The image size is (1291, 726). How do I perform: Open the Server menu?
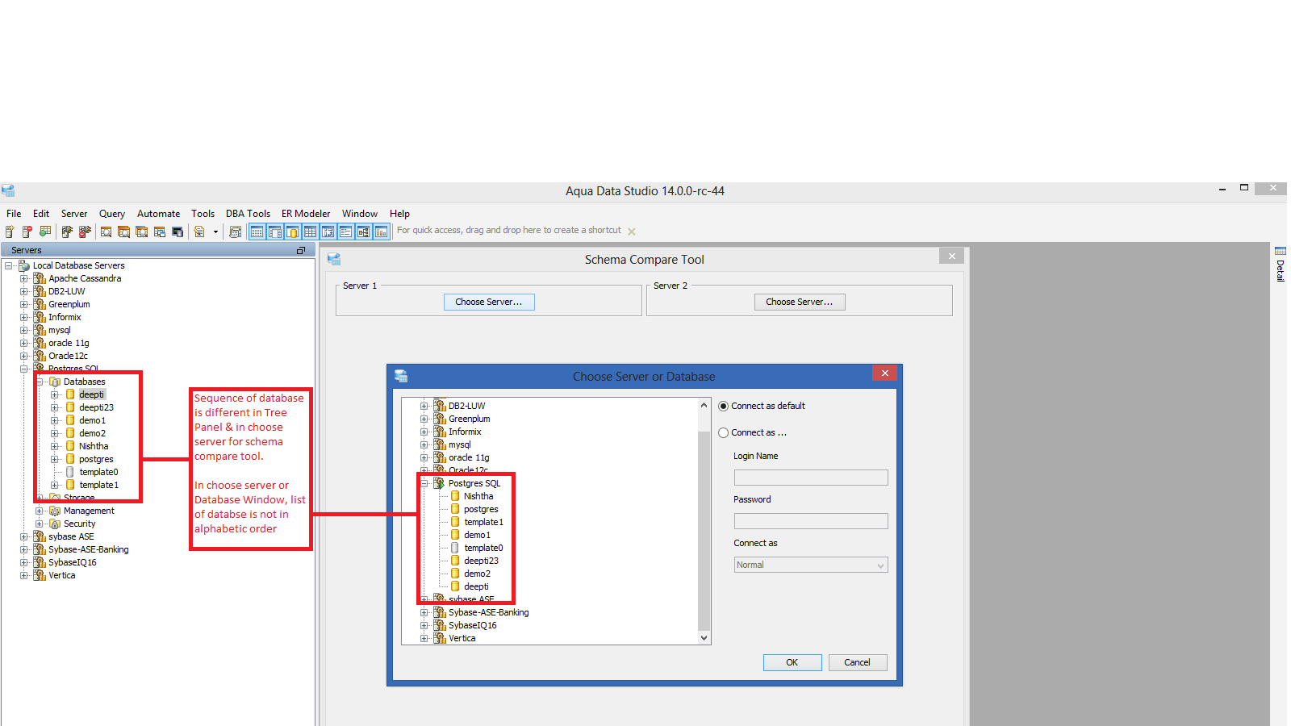pyautogui.click(x=74, y=214)
